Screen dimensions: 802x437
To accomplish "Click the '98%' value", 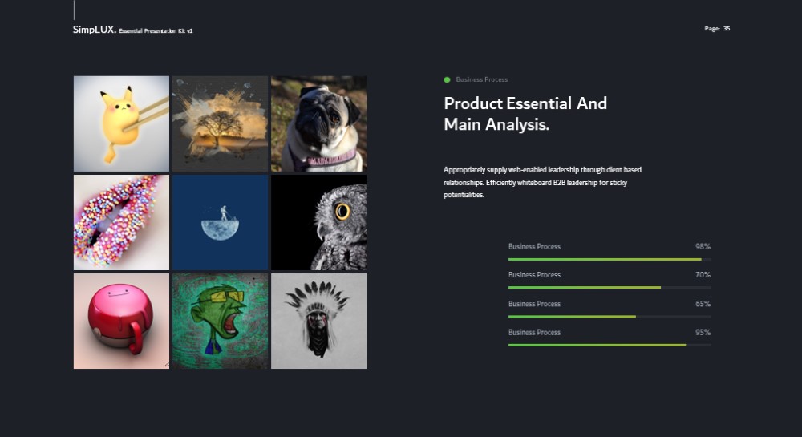I will tap(703, 246).
